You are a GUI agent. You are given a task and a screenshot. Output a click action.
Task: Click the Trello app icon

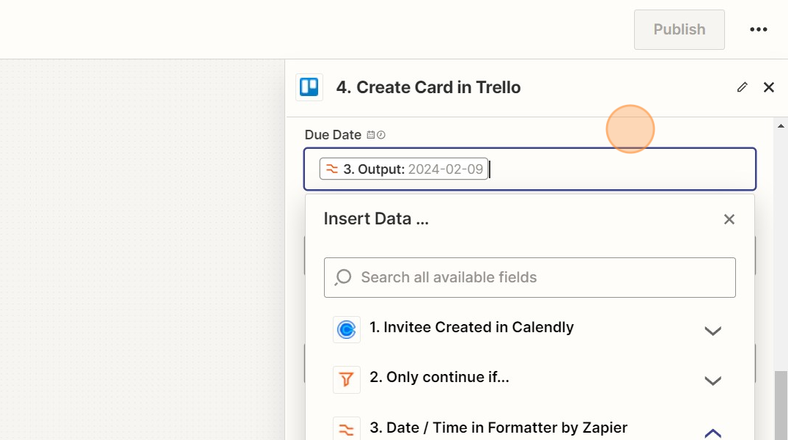click(309, 87)
